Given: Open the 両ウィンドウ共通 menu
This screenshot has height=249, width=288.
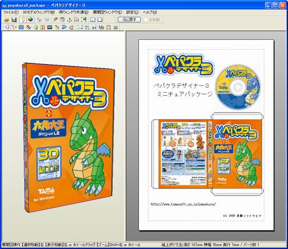Looking at the screenshot, I should [74, 12].
